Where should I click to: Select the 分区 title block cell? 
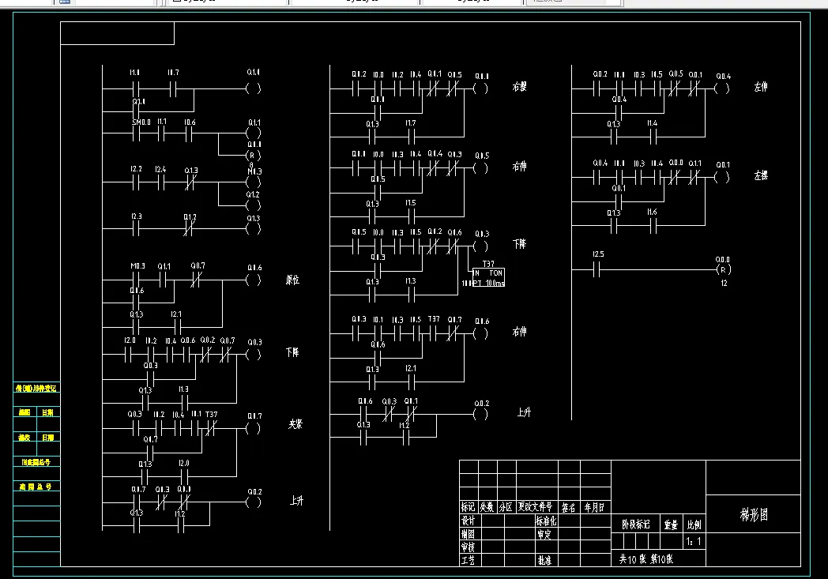[x=506, y=507]
